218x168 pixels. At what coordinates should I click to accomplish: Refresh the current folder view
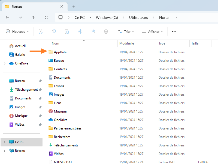pyautogui.click(x=47, y=17)
